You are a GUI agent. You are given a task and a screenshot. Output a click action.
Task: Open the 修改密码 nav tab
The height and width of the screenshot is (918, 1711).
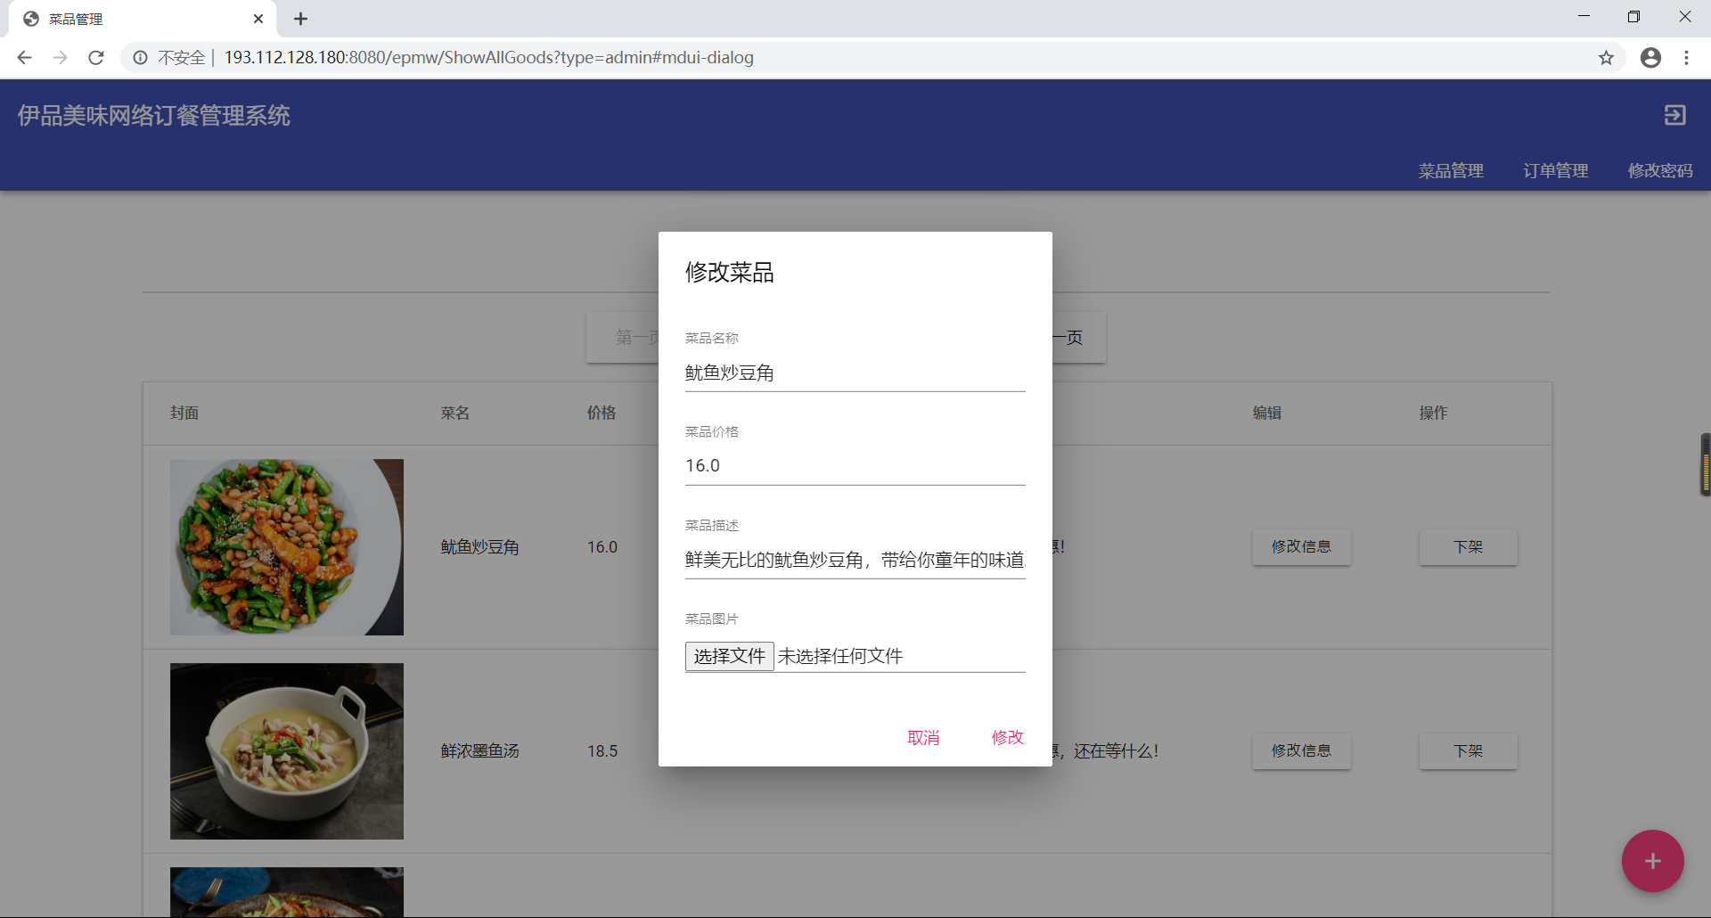[x=1659, y=170]
